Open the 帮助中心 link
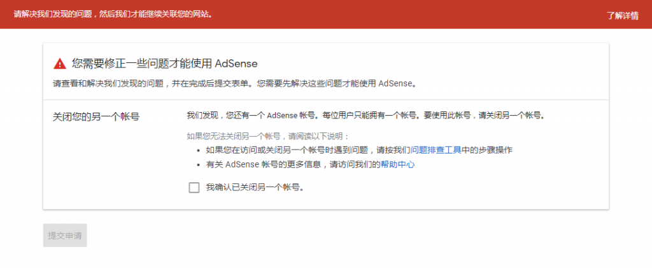Screen dimensions: 652x268 pyautogui.click(x=397, y=164)
